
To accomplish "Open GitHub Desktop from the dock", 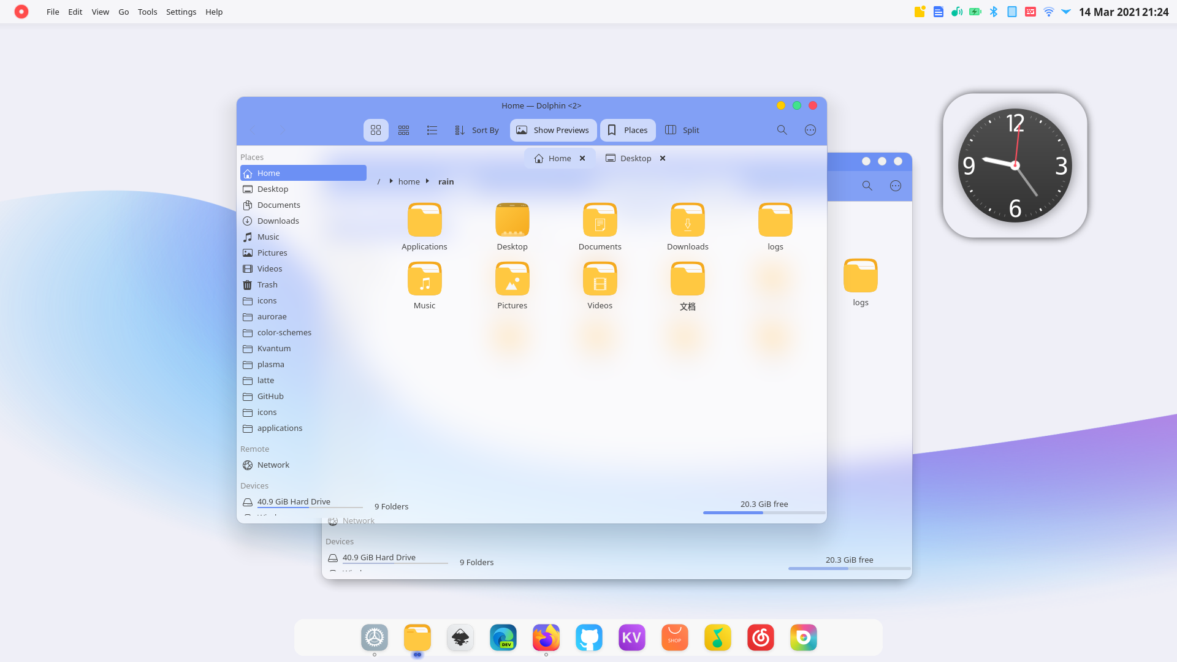I will click(588, 637).
